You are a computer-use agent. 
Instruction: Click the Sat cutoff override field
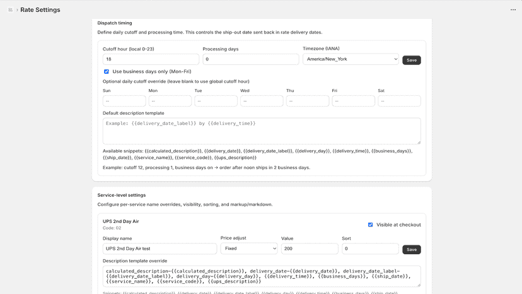[399, 101]
